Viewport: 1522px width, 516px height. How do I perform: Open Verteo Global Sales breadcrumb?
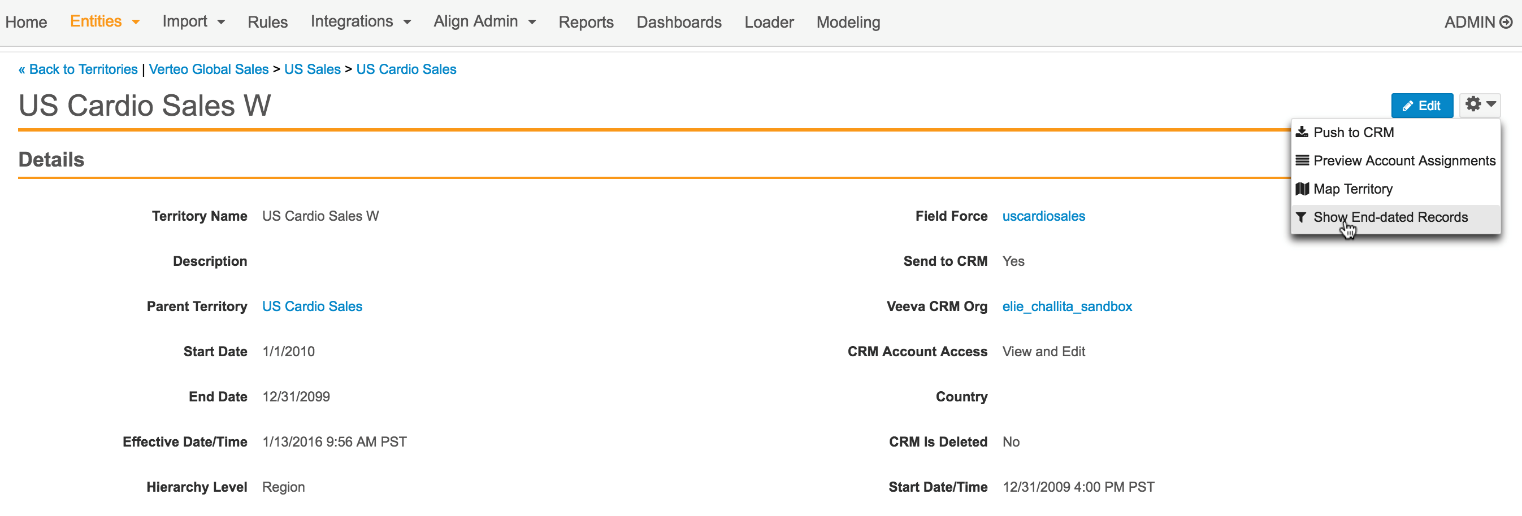(x=209, y=69)
